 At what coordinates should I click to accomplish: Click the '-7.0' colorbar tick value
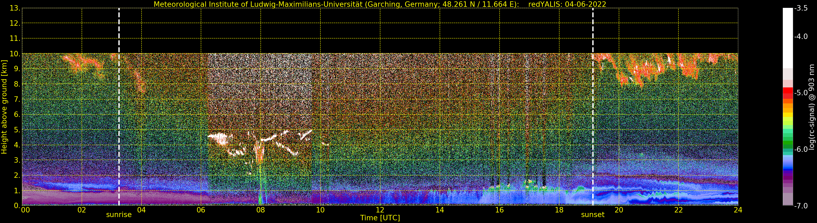801,206
